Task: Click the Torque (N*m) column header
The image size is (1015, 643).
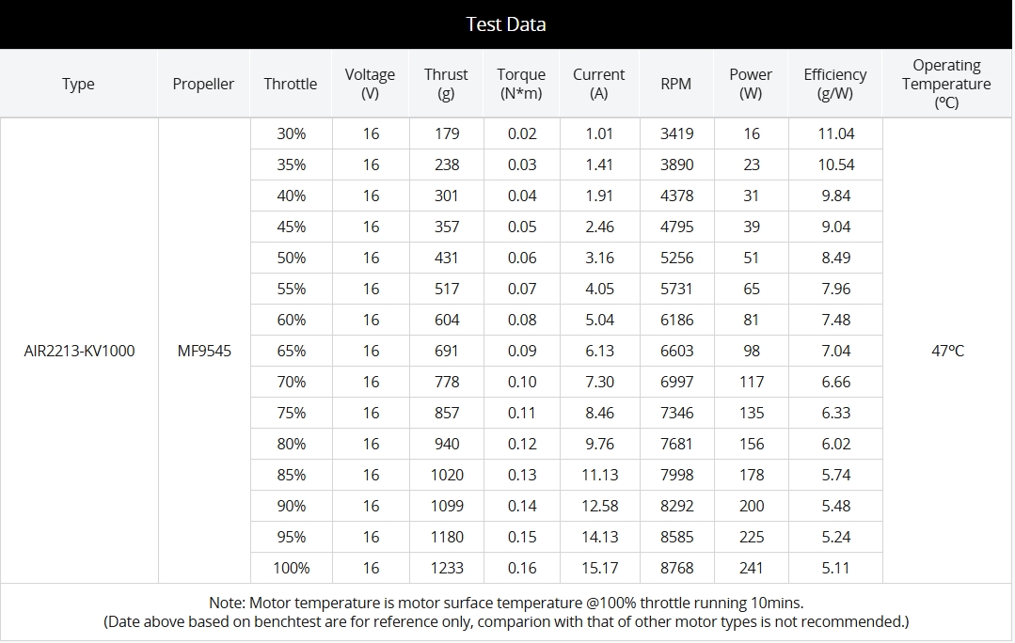Action: (x=521, y=84)
